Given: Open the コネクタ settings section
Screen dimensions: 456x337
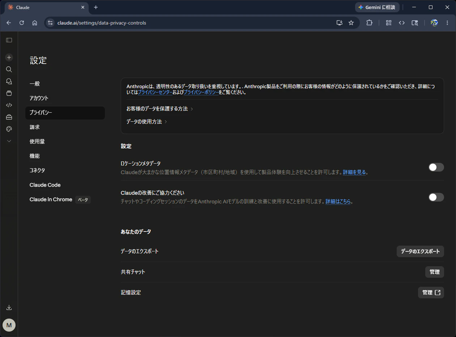Looking at the screenshot, I should (x=65, y=170).
